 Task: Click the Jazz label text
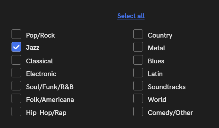[x=33, y=48]
